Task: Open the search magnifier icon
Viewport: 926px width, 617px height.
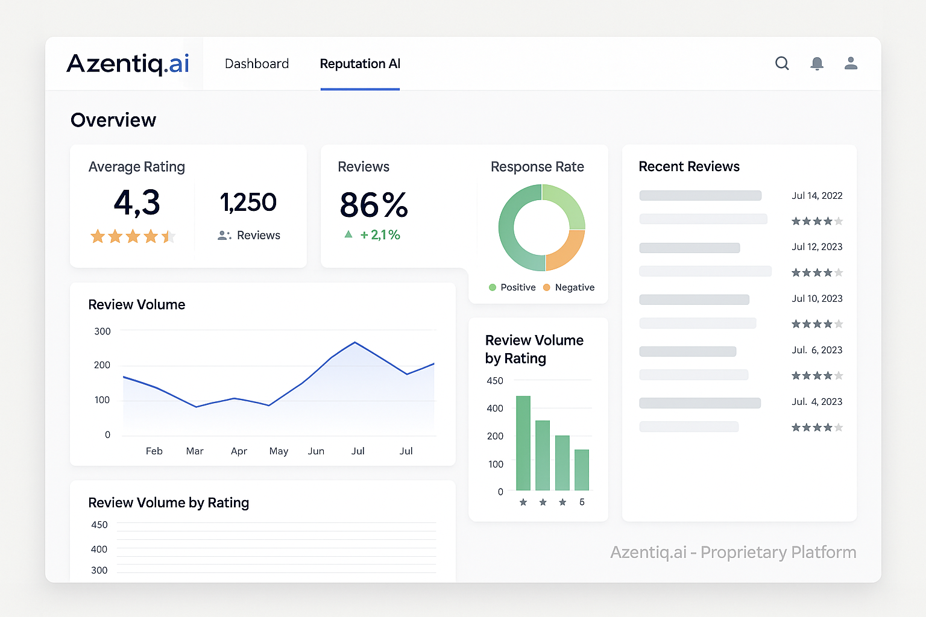Action: coord(782,63)
